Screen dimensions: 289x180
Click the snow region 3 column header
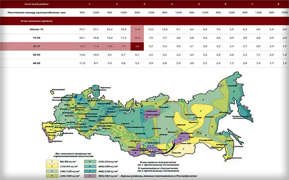(x=144, y=4)
